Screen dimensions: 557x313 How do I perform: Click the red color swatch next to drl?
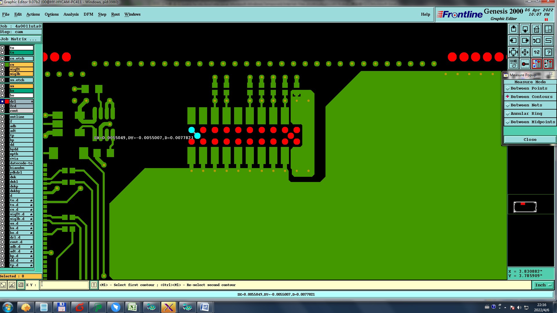click(x=7, y=101)
